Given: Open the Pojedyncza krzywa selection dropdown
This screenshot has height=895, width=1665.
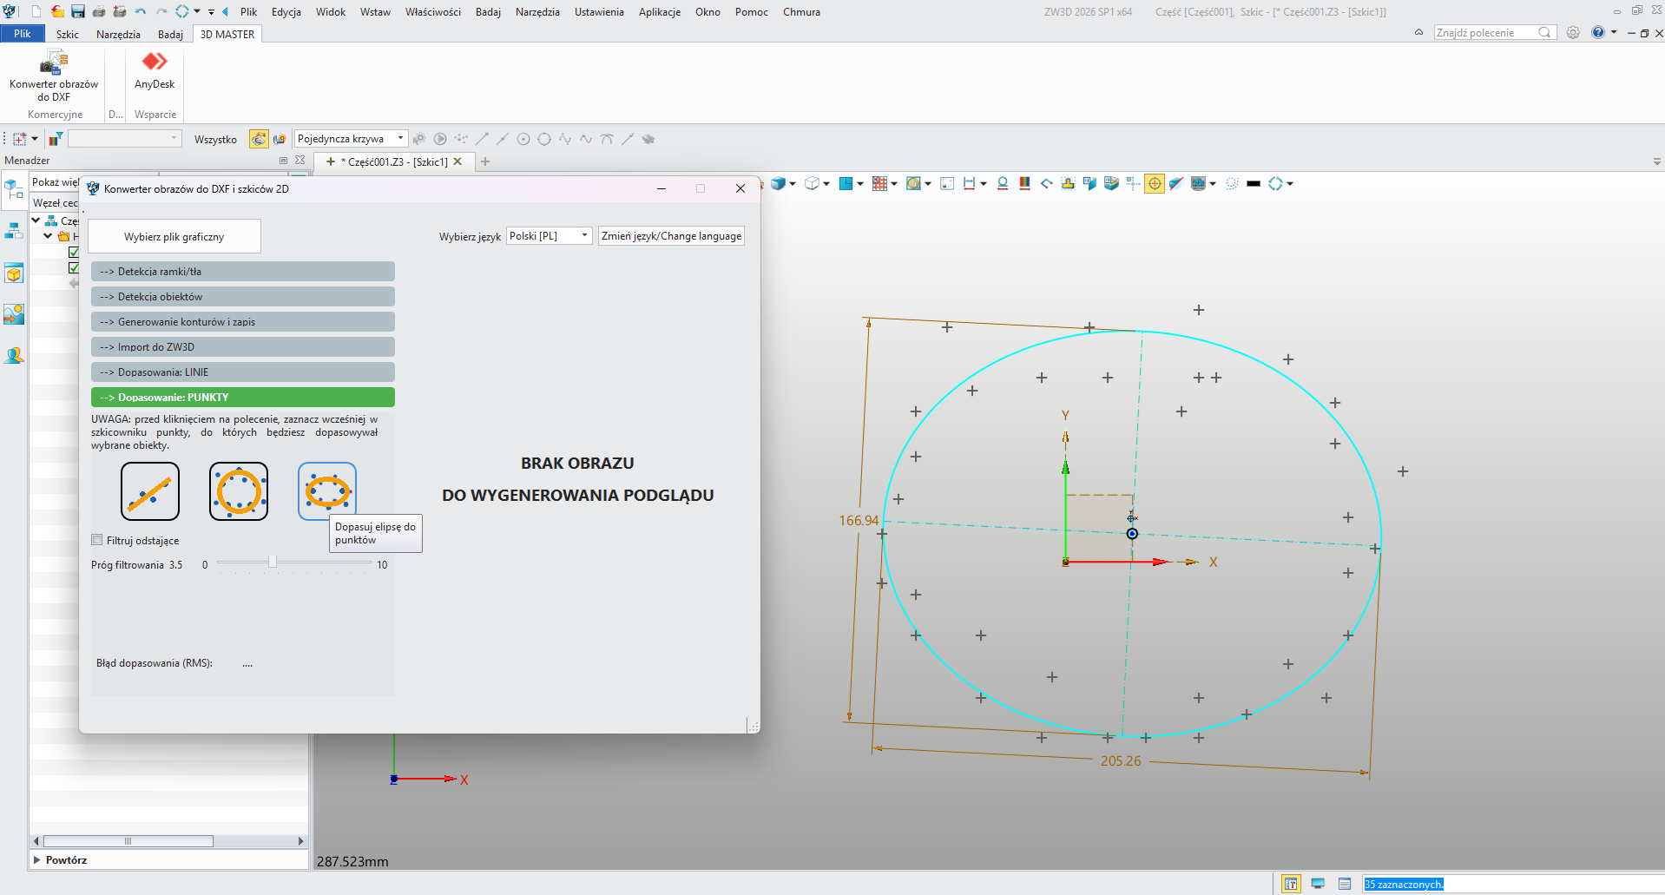Looking at the screenshot, I should tap(351, 139).
